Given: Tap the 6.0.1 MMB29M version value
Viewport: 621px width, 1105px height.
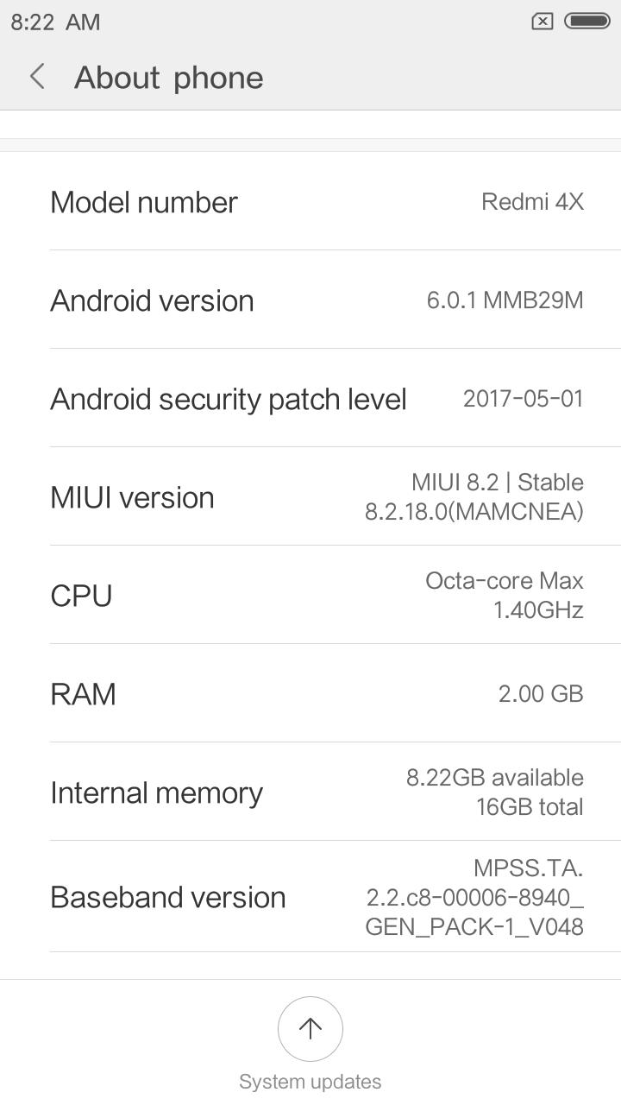Looking at the screenshot, I should (505, 300).
